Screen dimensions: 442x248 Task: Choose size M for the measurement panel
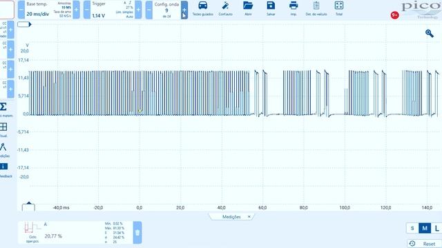tap(425, 228)
